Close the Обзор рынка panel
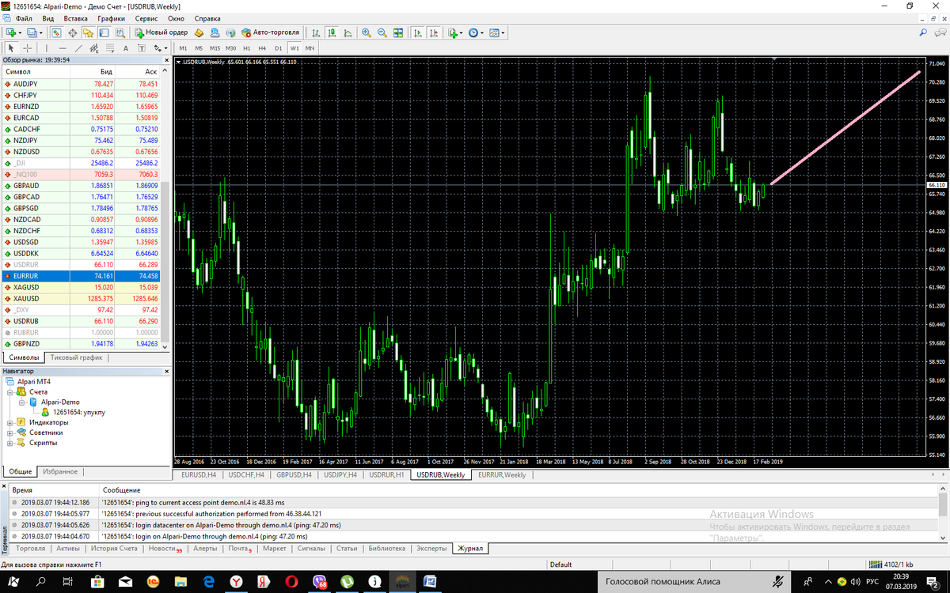Screen dimensions: 950x593 [x=165, y=59]
